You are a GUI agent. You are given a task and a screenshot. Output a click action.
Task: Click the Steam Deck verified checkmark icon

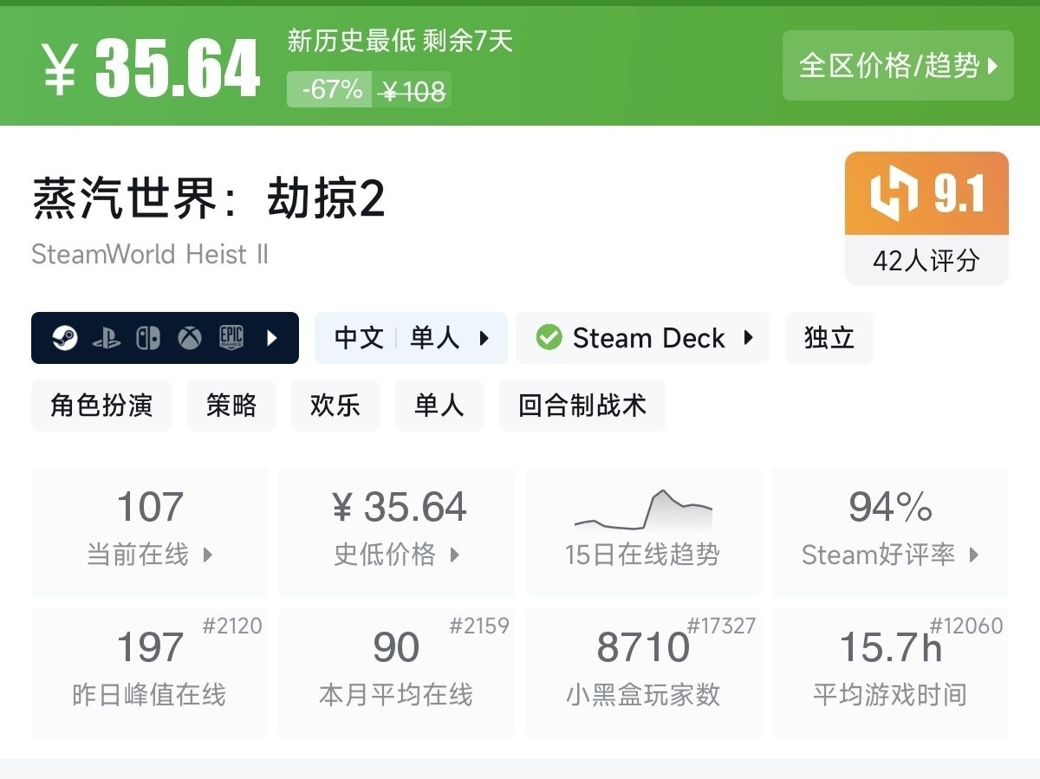(x=549, y=338)
